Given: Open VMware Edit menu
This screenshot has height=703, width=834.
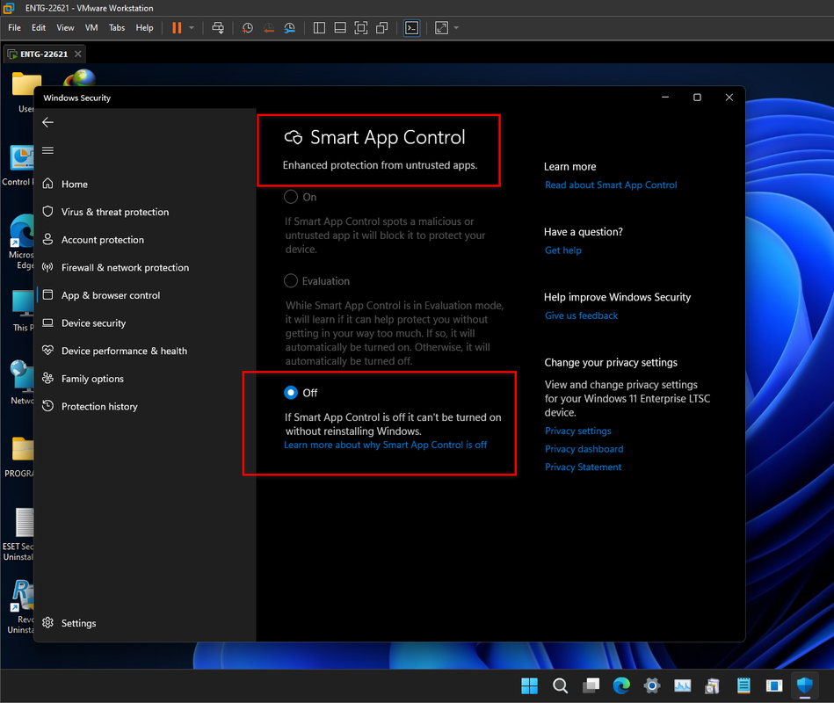Looking at the screenshot, I should (39, 27).
